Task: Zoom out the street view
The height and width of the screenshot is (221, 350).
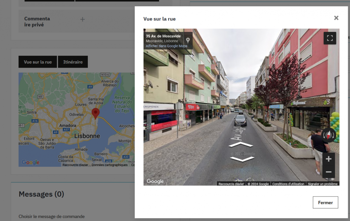Action: point(328,172)
